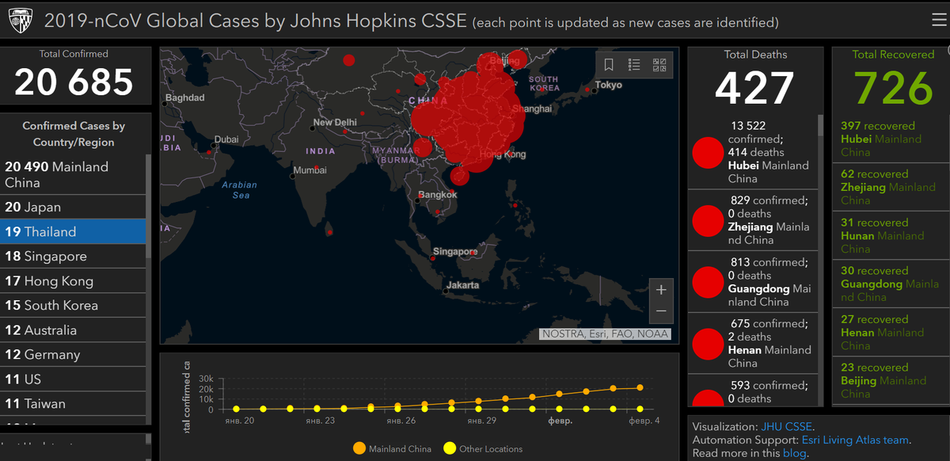This screenshot has height=461, width=950.
Task: Click the Hong Kong label on map
Action: point(503,154)
